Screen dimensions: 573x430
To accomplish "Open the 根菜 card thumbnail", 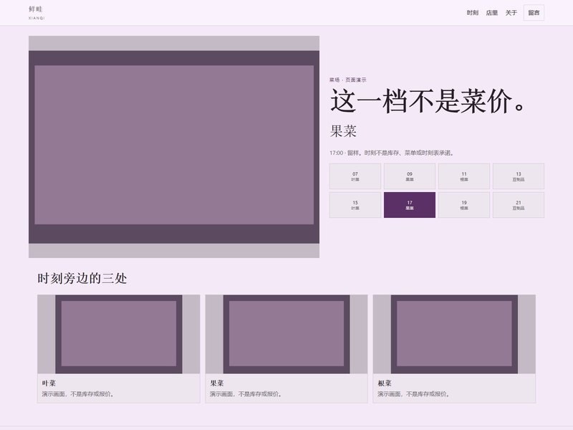I will pos(454,334).
